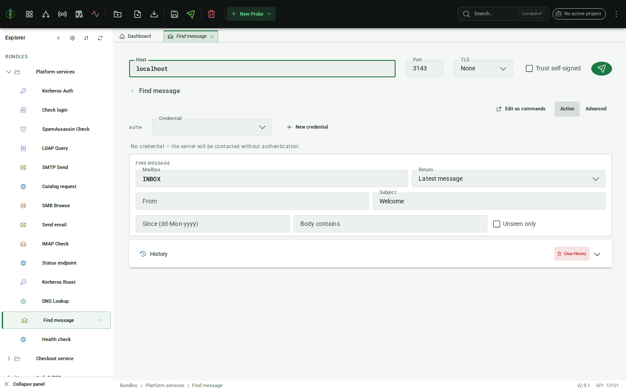Viewport: 626px width, 391px height.
Task: Click Edit as commands
Action: [x=521, y=109]
